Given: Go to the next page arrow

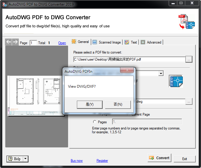Looking at the screenshot, I should tap(15, 42).
